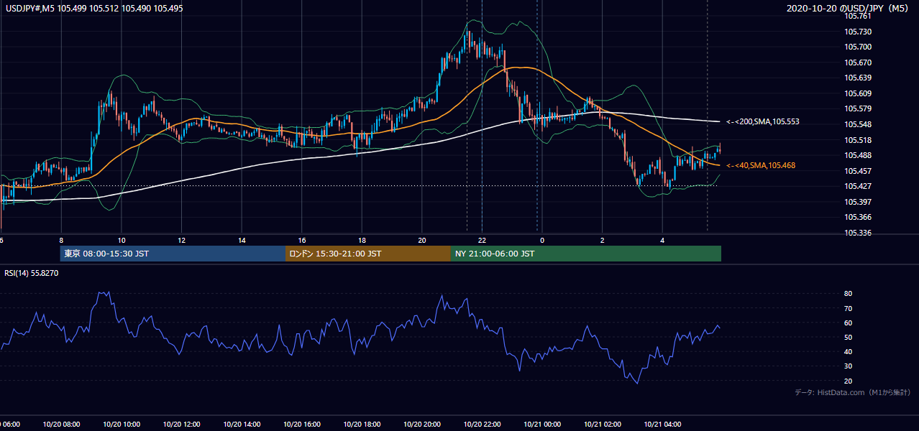The image size is (919, 431).
Task: Click the 10/20 20:00 date label
Action: pyautogui.click(x=422, y=424)
